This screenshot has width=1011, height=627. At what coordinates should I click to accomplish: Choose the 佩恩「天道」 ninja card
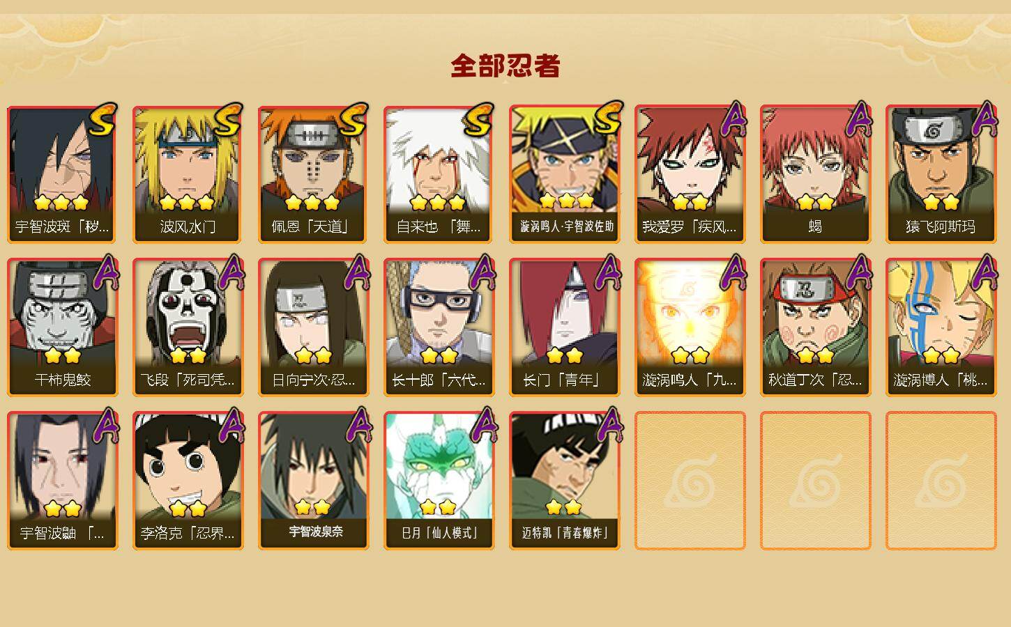click(314, 174)
